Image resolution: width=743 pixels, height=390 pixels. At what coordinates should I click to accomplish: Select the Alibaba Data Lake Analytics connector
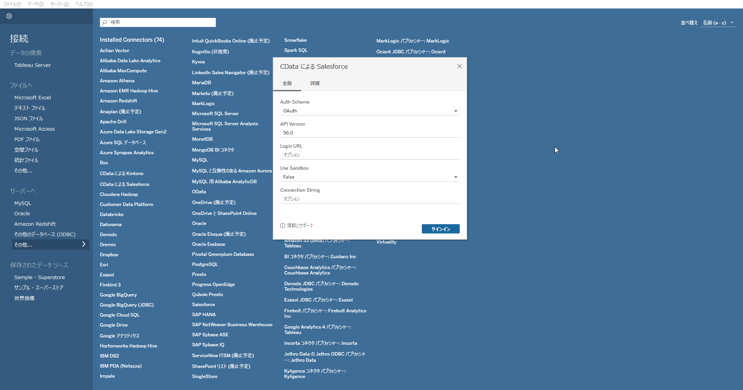pos(130,61)
